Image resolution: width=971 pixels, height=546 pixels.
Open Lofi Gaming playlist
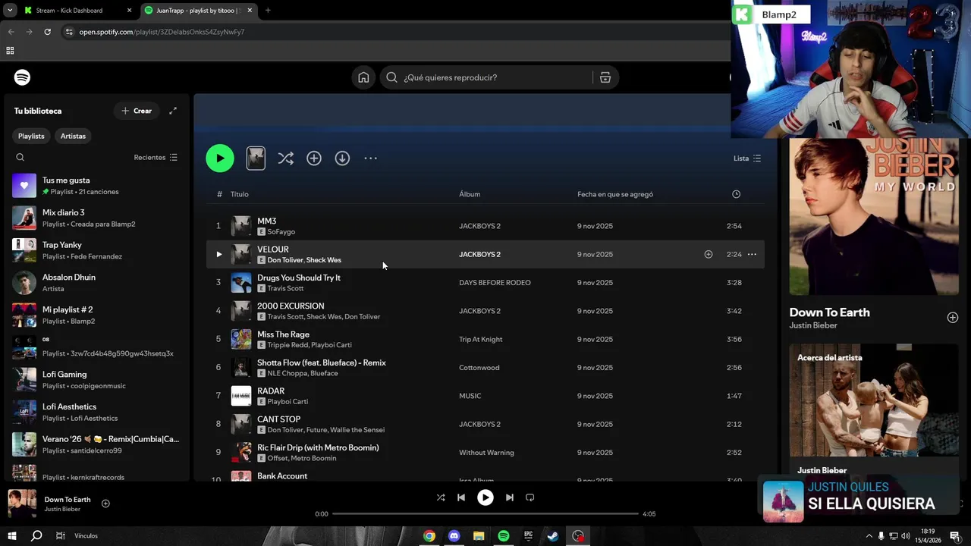(96, 380)
